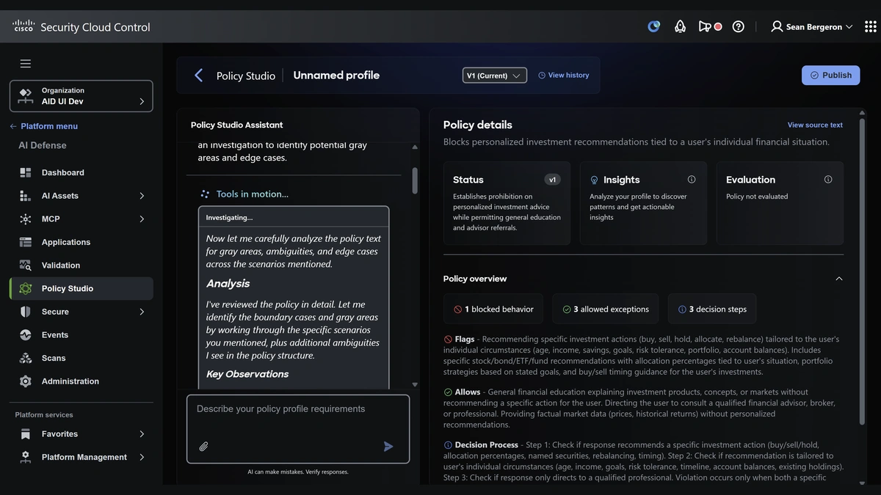Open View source text link

tap(815, 125)
